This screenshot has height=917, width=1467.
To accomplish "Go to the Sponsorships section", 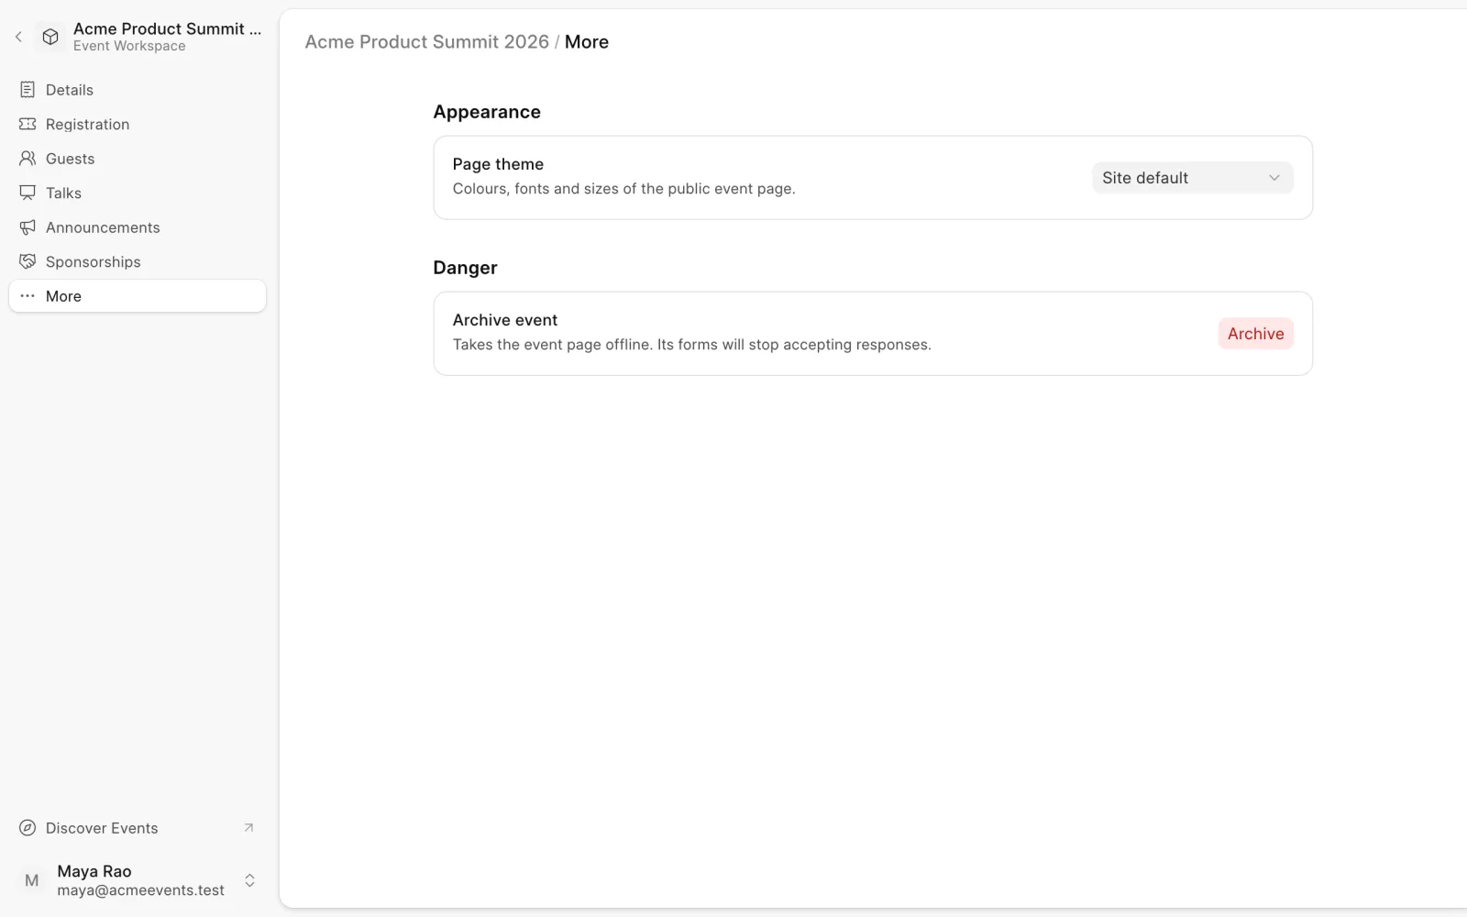I will tap(138, 261).
